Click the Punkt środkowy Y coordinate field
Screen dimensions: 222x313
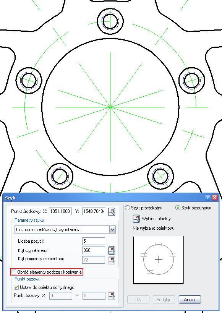click(x=94, y=211)
